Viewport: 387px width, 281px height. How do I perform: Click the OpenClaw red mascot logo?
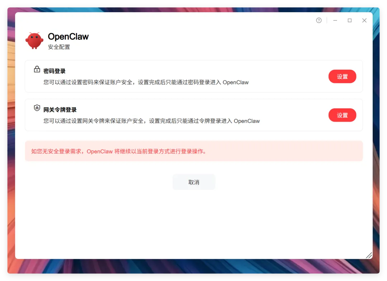[x=34, y=41]
